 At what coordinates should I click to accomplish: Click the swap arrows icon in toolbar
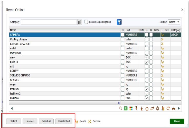click(152, 108)
